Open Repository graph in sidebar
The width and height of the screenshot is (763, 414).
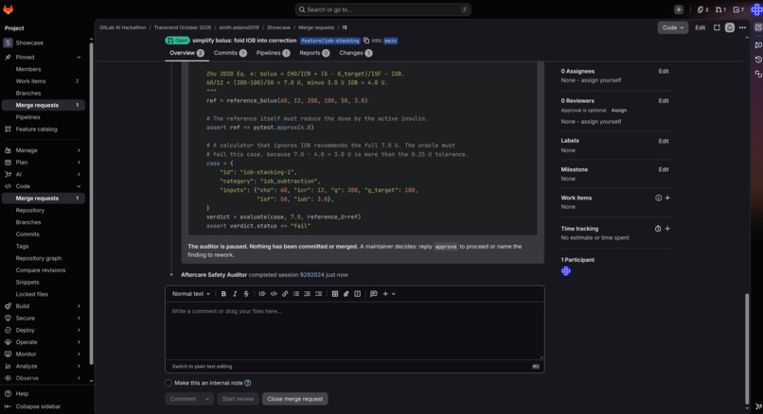coord(39,258)
